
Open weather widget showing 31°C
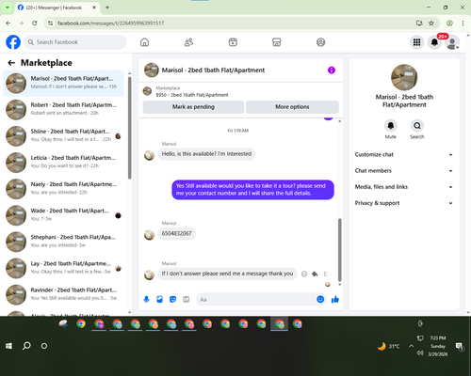coord(389,346)
